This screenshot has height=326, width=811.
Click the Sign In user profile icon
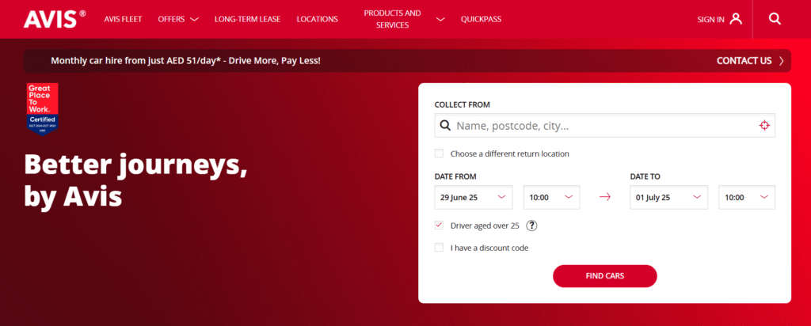pyautogui.click(x=736, y=19)
